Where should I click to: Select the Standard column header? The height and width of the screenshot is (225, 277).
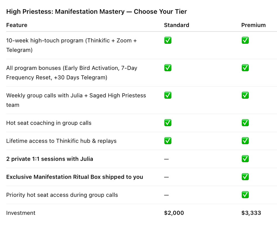coord(176,25)
